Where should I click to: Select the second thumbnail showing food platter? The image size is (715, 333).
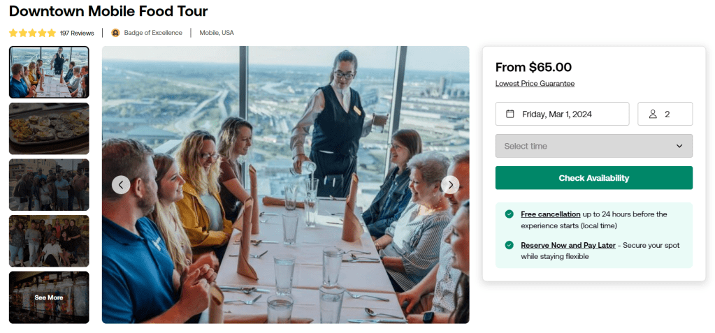(x=49, y=128)
